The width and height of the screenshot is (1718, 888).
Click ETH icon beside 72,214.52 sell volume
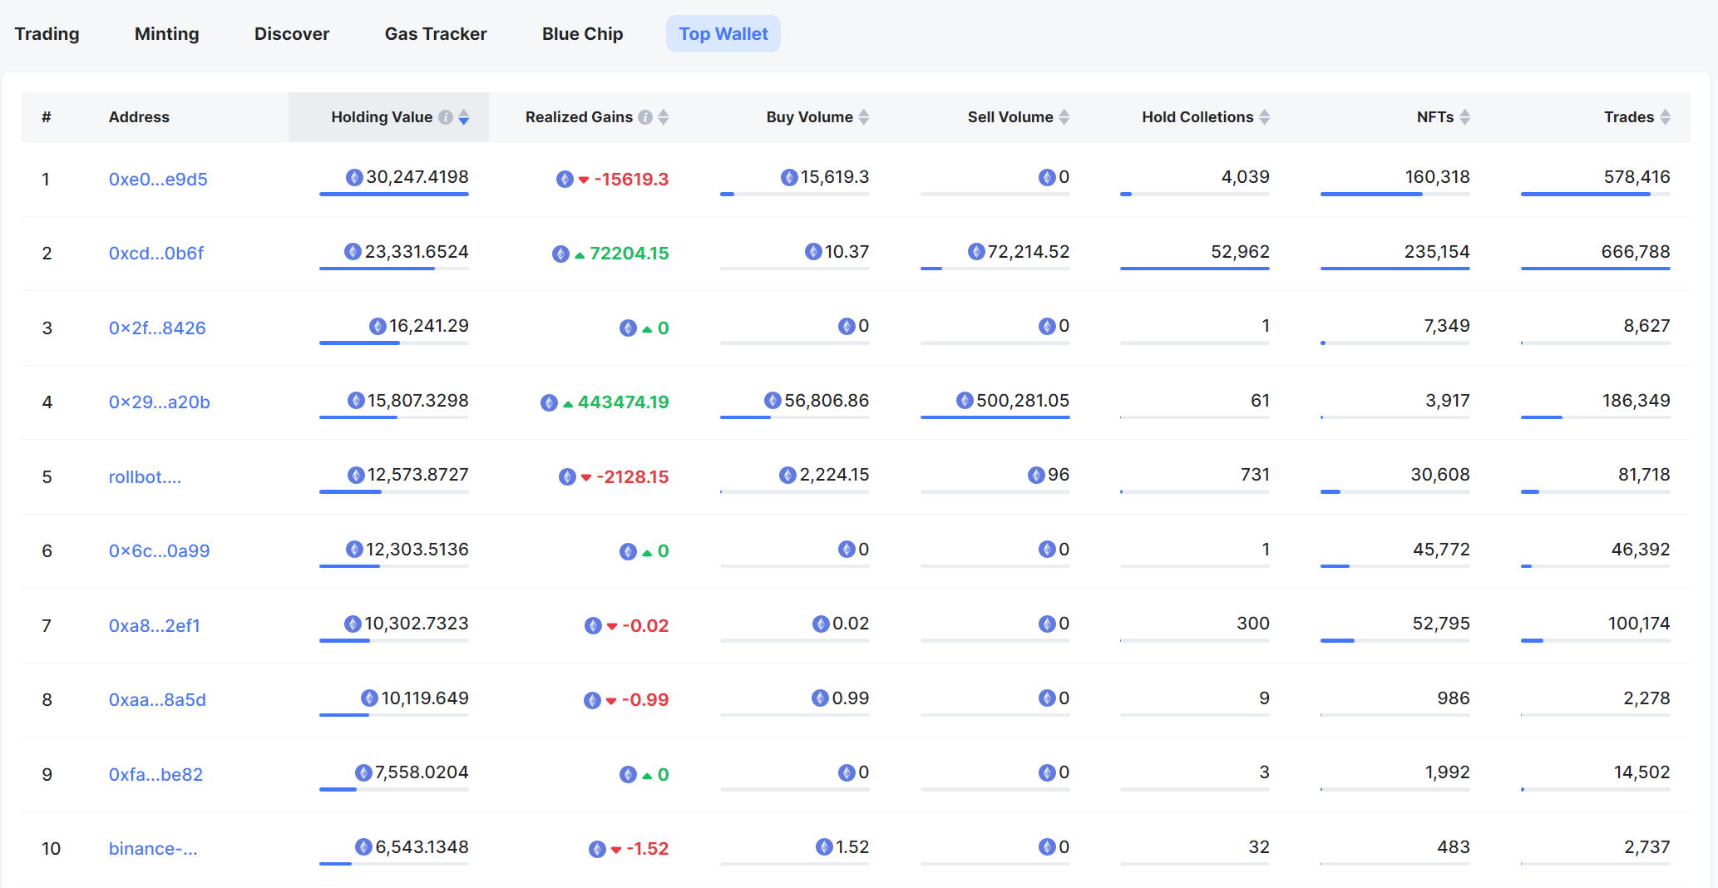coord(976,252)
